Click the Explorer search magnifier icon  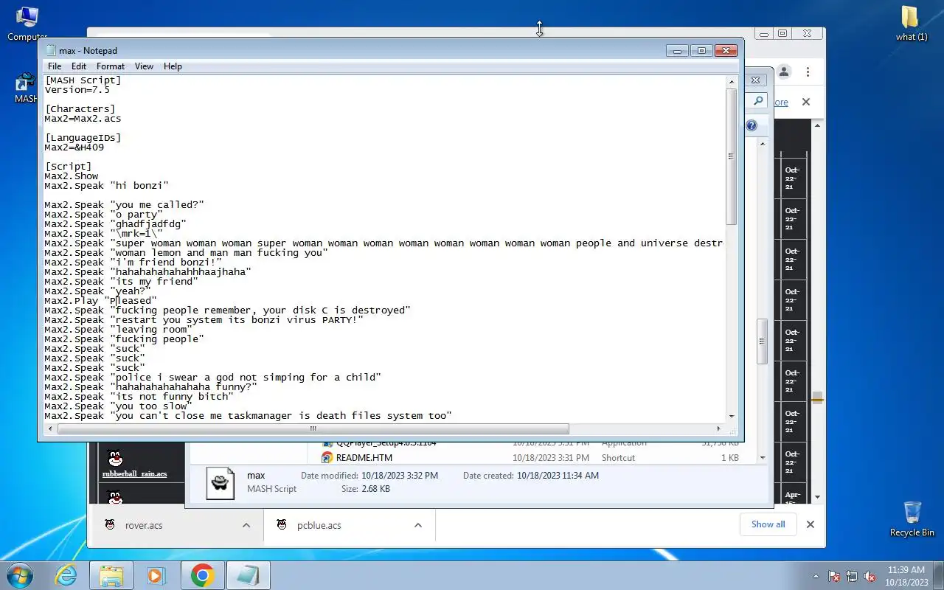coord(757,100)
